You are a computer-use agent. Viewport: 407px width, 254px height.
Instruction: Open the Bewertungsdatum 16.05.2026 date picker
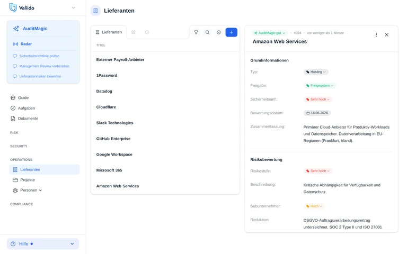tap(317, 113)
